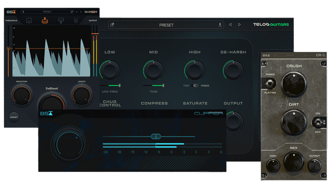Go to previous preset in Silencer

77,12
